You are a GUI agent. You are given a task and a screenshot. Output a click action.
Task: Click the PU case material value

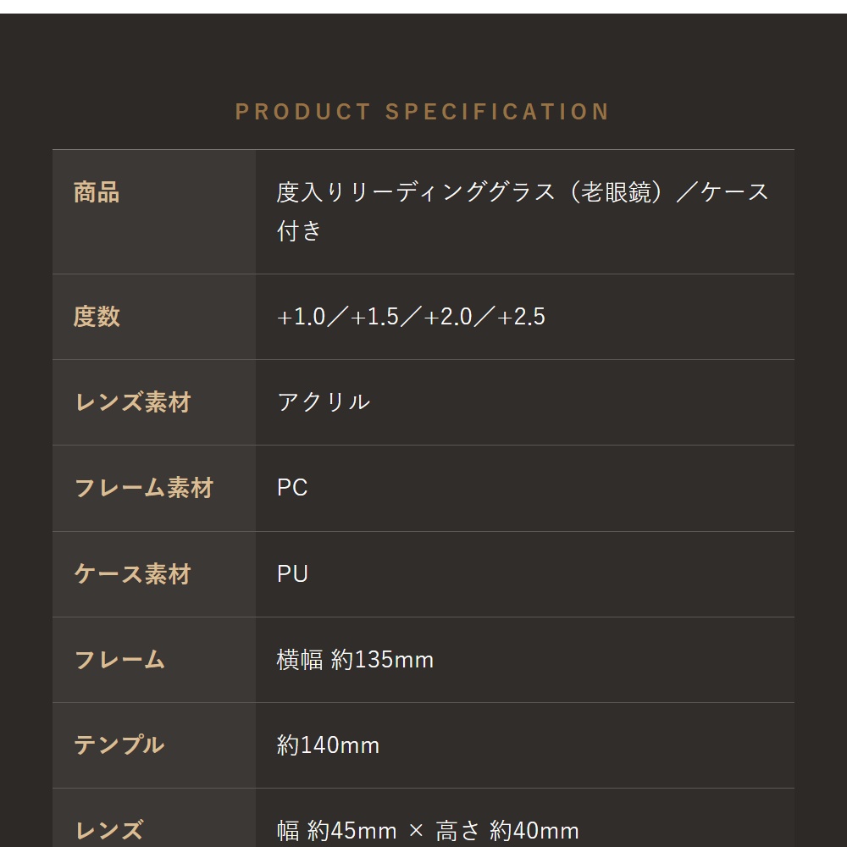tap(292, 573)
